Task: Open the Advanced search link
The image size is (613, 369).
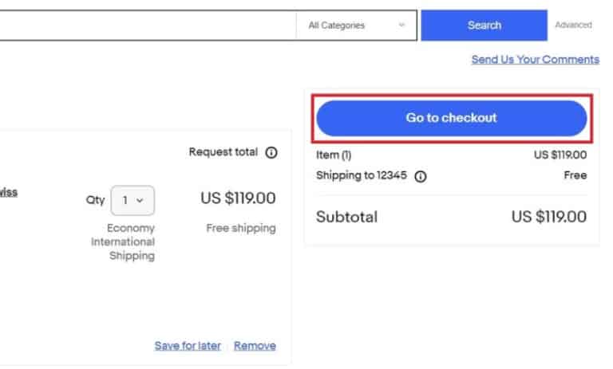Action: pos(573,25)
